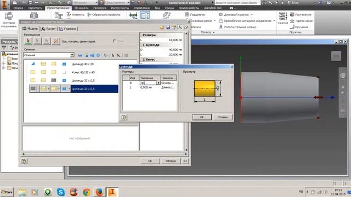Image resolution: width=351 pixels, height=197 pixels.
Task: Click the Изменить ribbon tool
Action: 76,15
